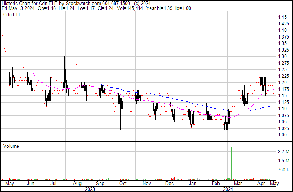Click the Dec month marker
Screen dimensions: 293x192
tap(169, 184)
